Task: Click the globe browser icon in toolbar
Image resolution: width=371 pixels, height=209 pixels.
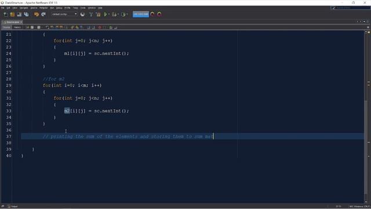Action: (82, 15)
